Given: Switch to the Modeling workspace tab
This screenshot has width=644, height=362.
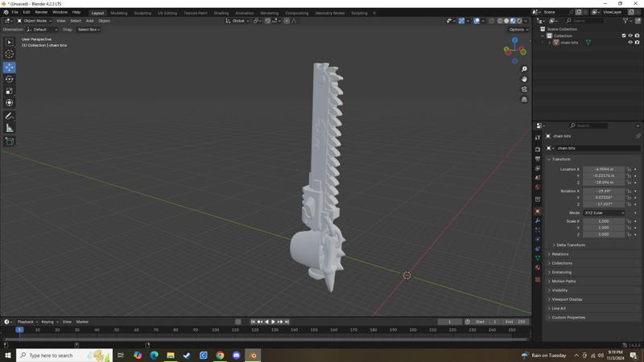Looking at the screenshot, I should (118, 13).
